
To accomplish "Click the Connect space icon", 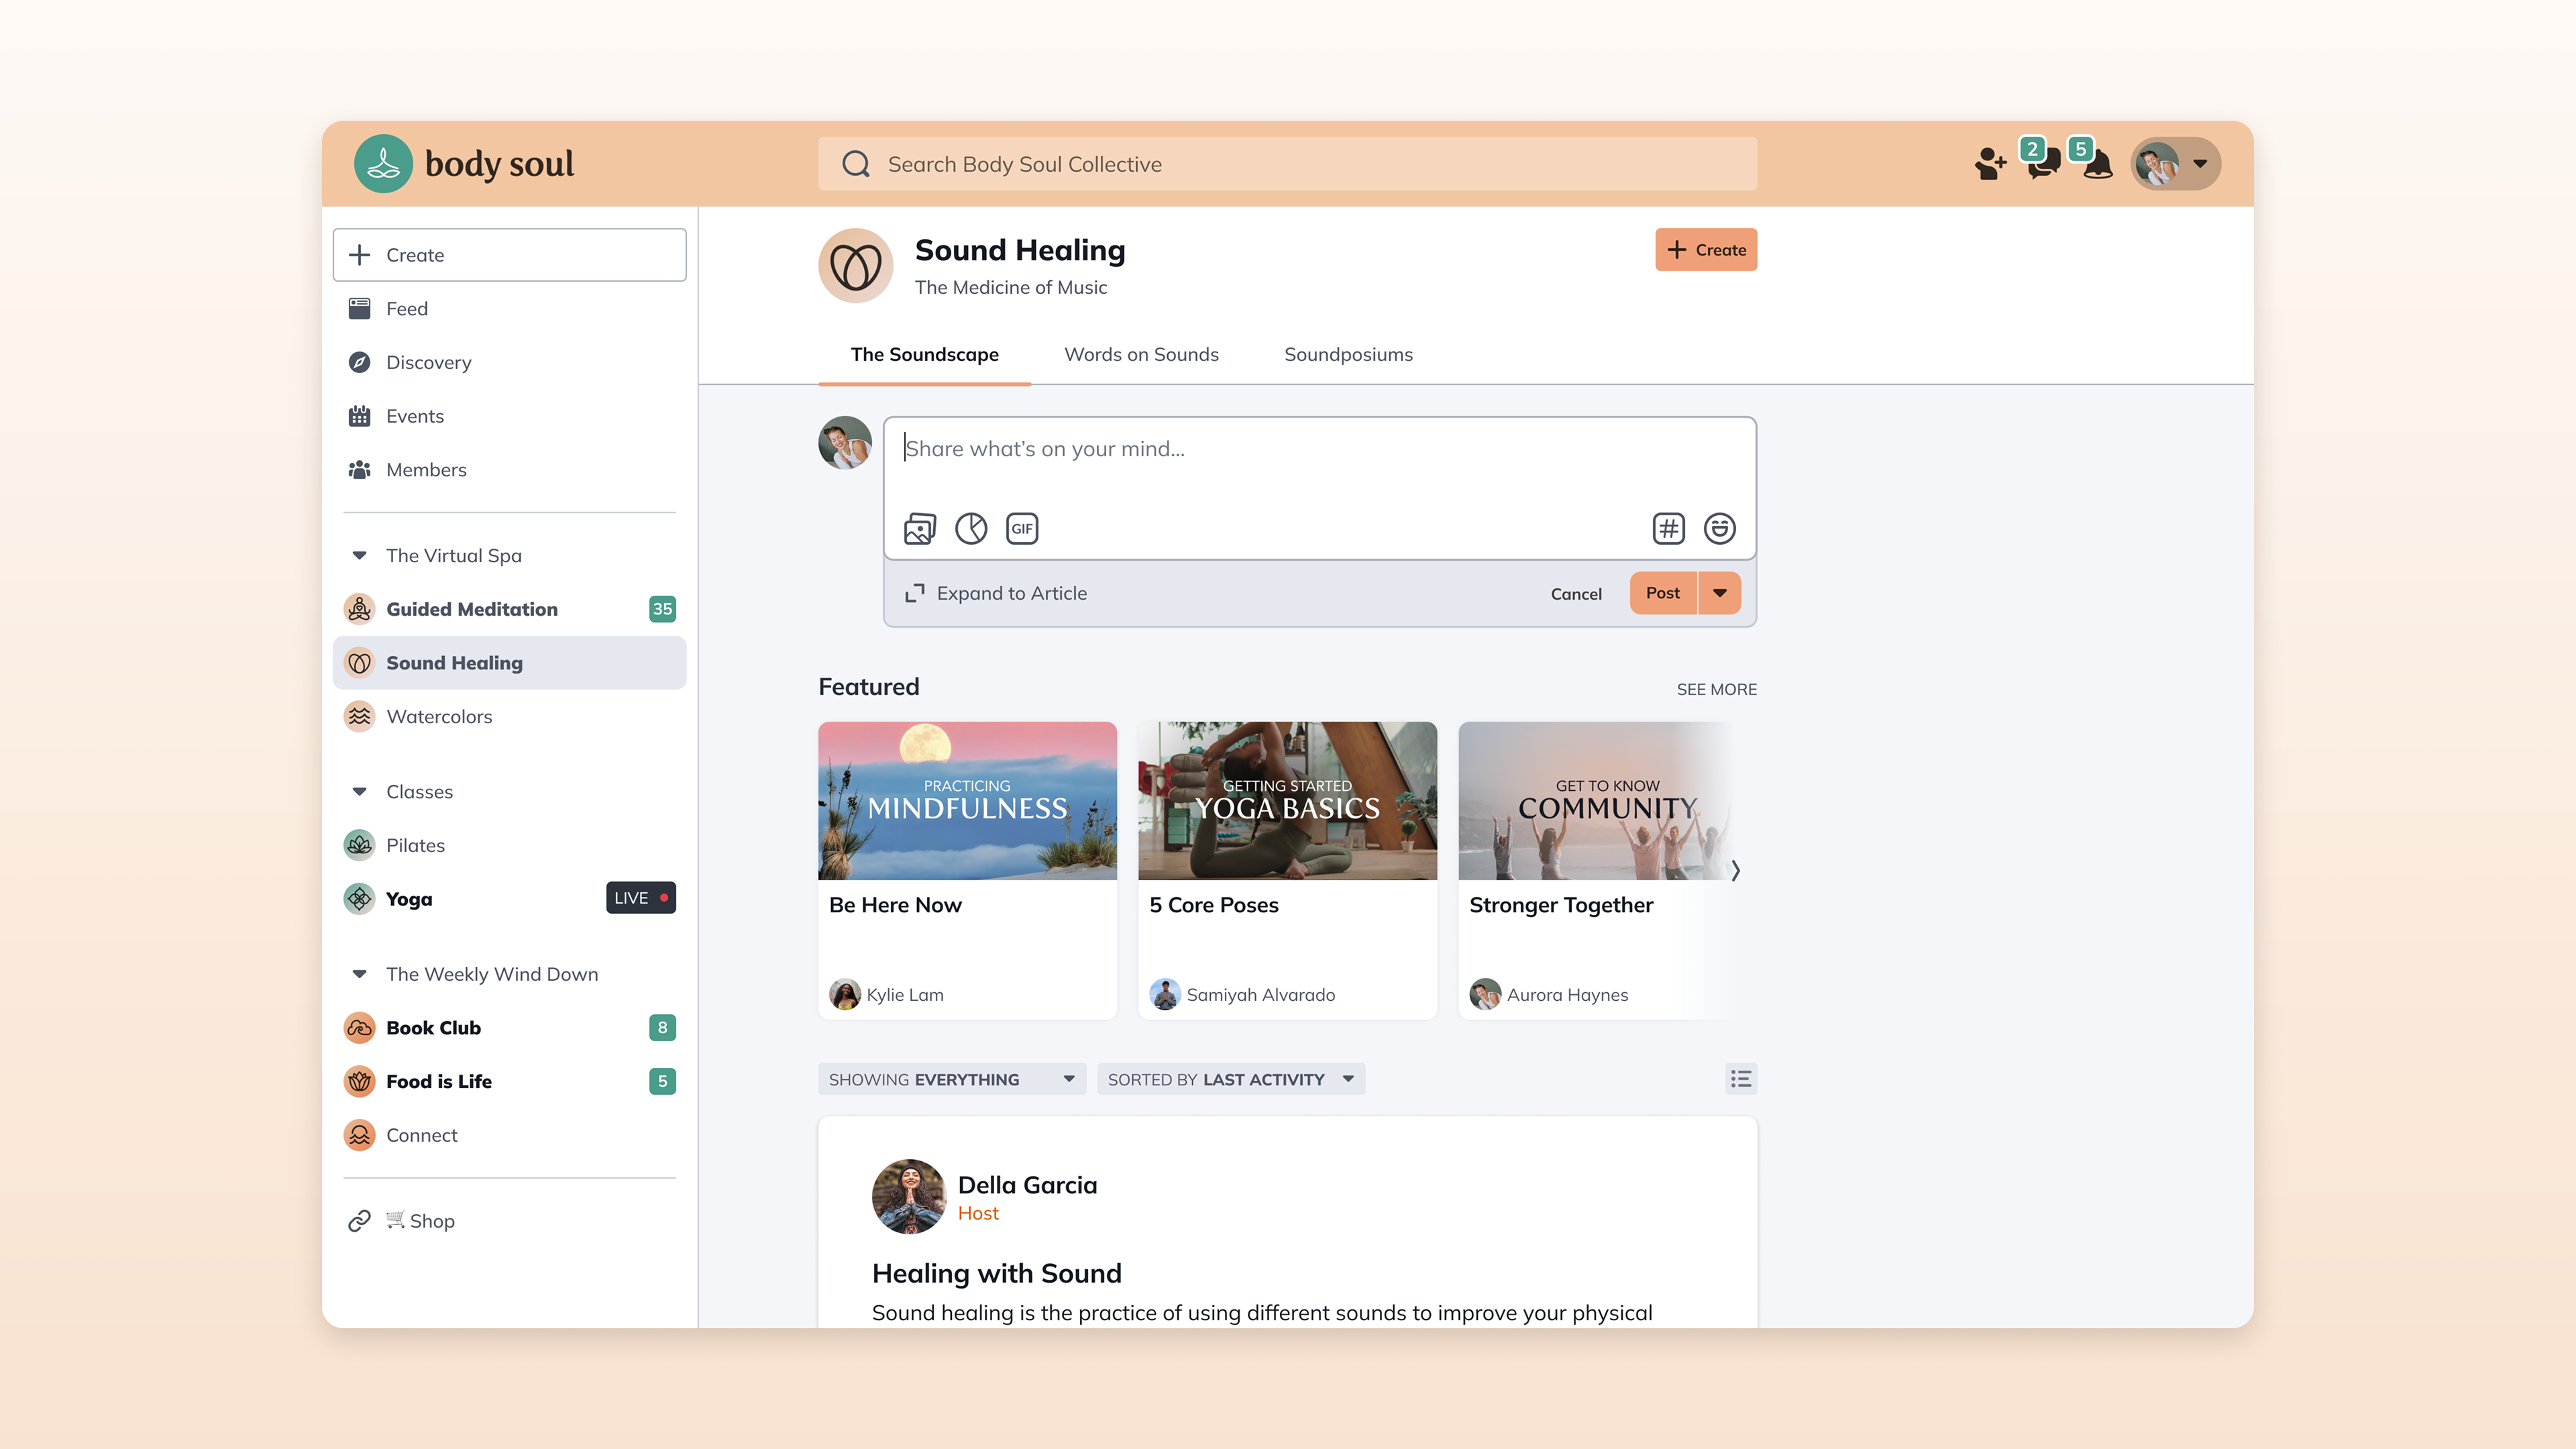I will (x=359, y=1134).
